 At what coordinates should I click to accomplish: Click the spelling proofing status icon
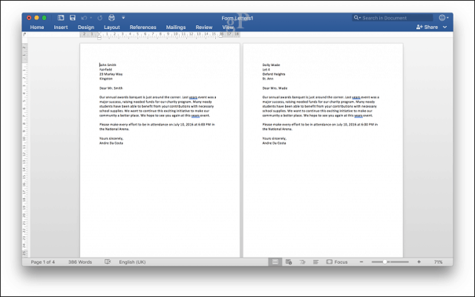(108, 261)
